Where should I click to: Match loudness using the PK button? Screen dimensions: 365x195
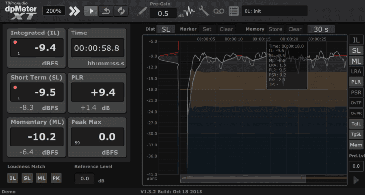(x=56, y=178)
